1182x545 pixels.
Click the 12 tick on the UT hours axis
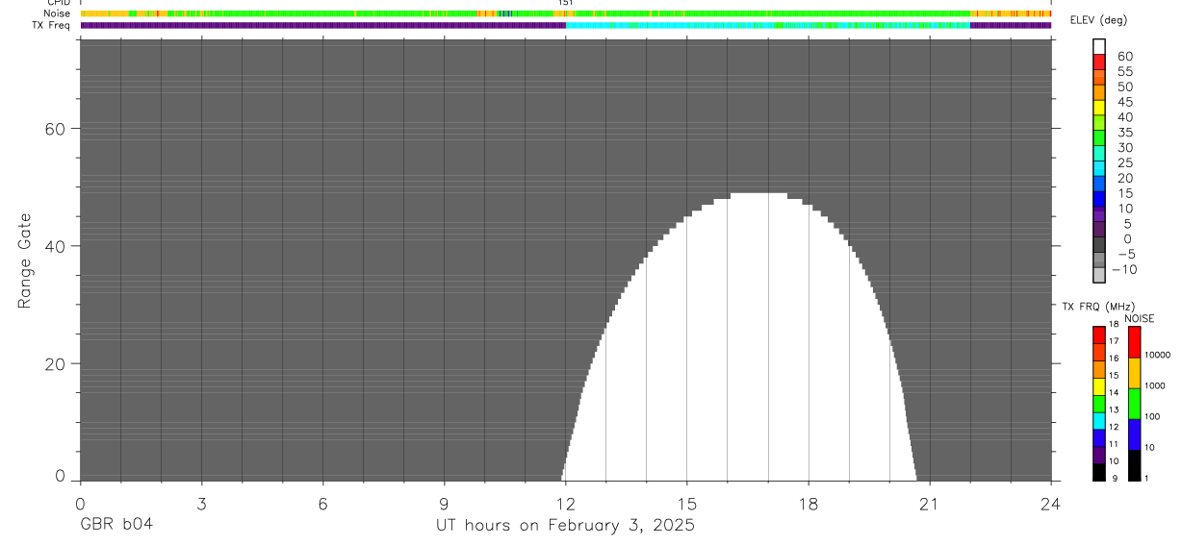[x=565, y=503]
